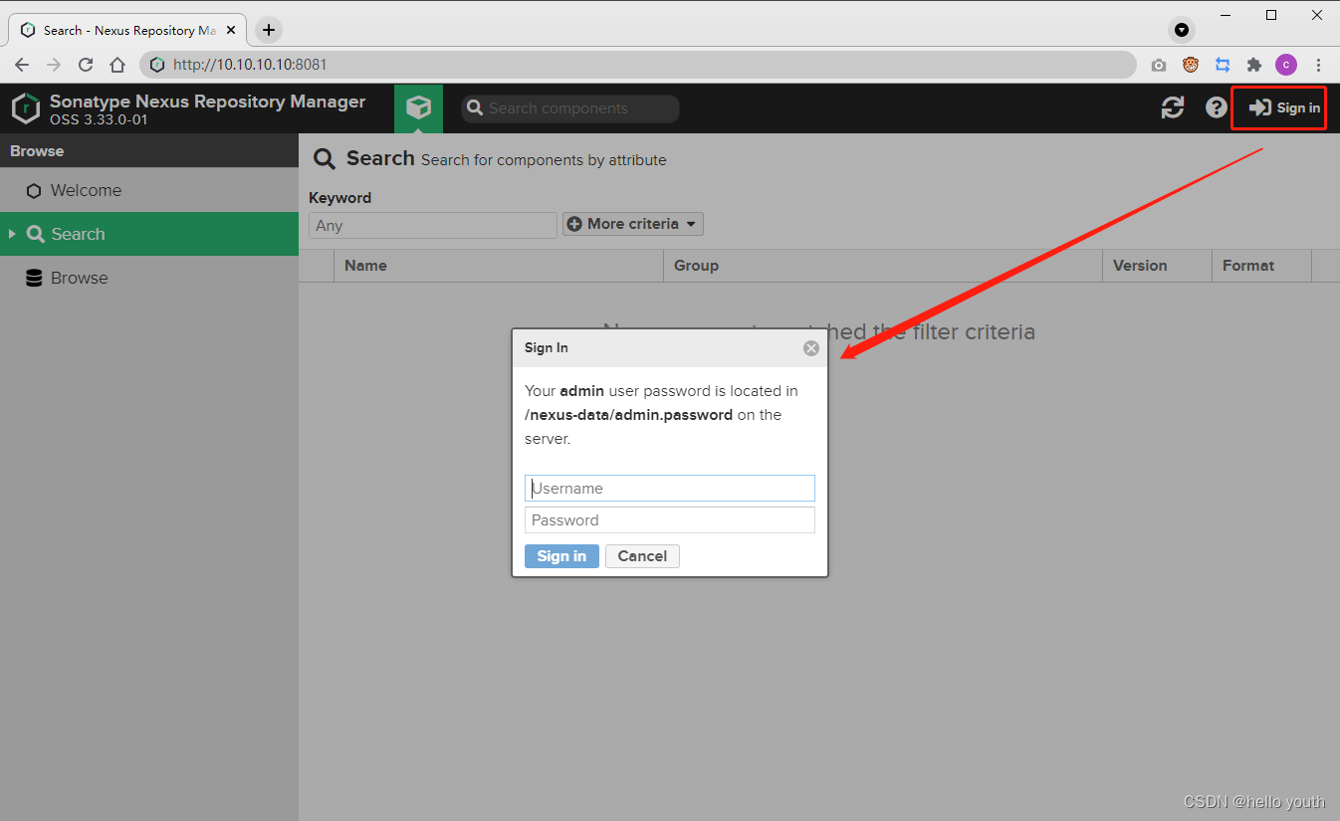Screen dimensions: 1340x821
Task: Open Chrome's three-dot menu
Action: 1318,64
